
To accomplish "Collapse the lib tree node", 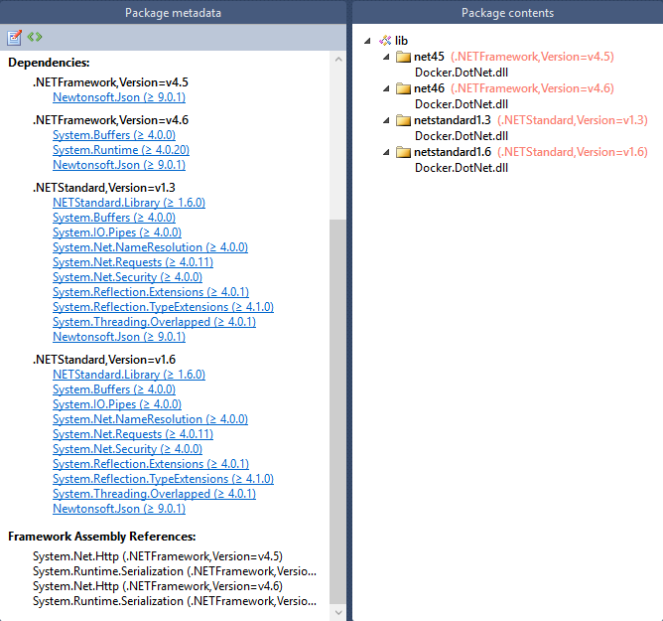I will 367,41.
